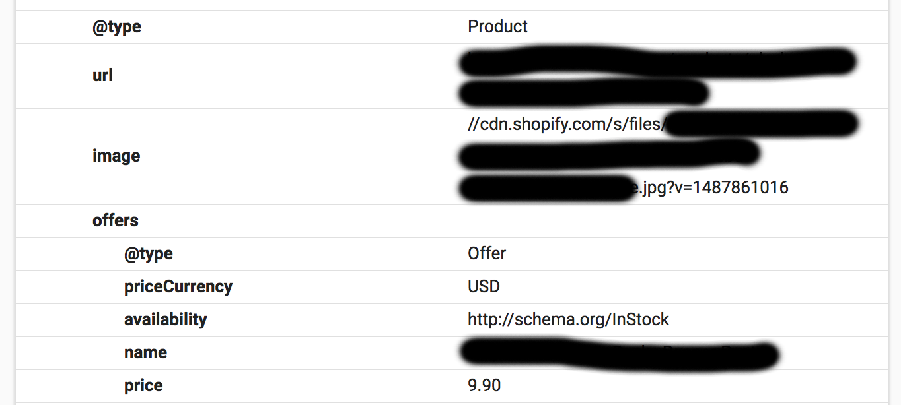Click the @type label under offers
This screenshot has width=901, height=405.
149,254
